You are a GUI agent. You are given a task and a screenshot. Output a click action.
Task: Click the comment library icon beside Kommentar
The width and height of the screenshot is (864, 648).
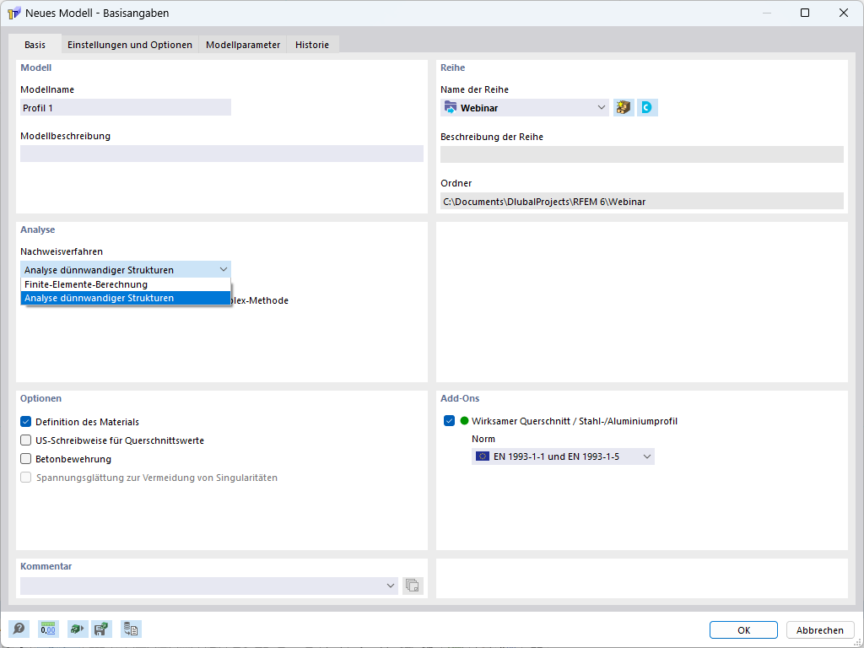coord(413,586)
